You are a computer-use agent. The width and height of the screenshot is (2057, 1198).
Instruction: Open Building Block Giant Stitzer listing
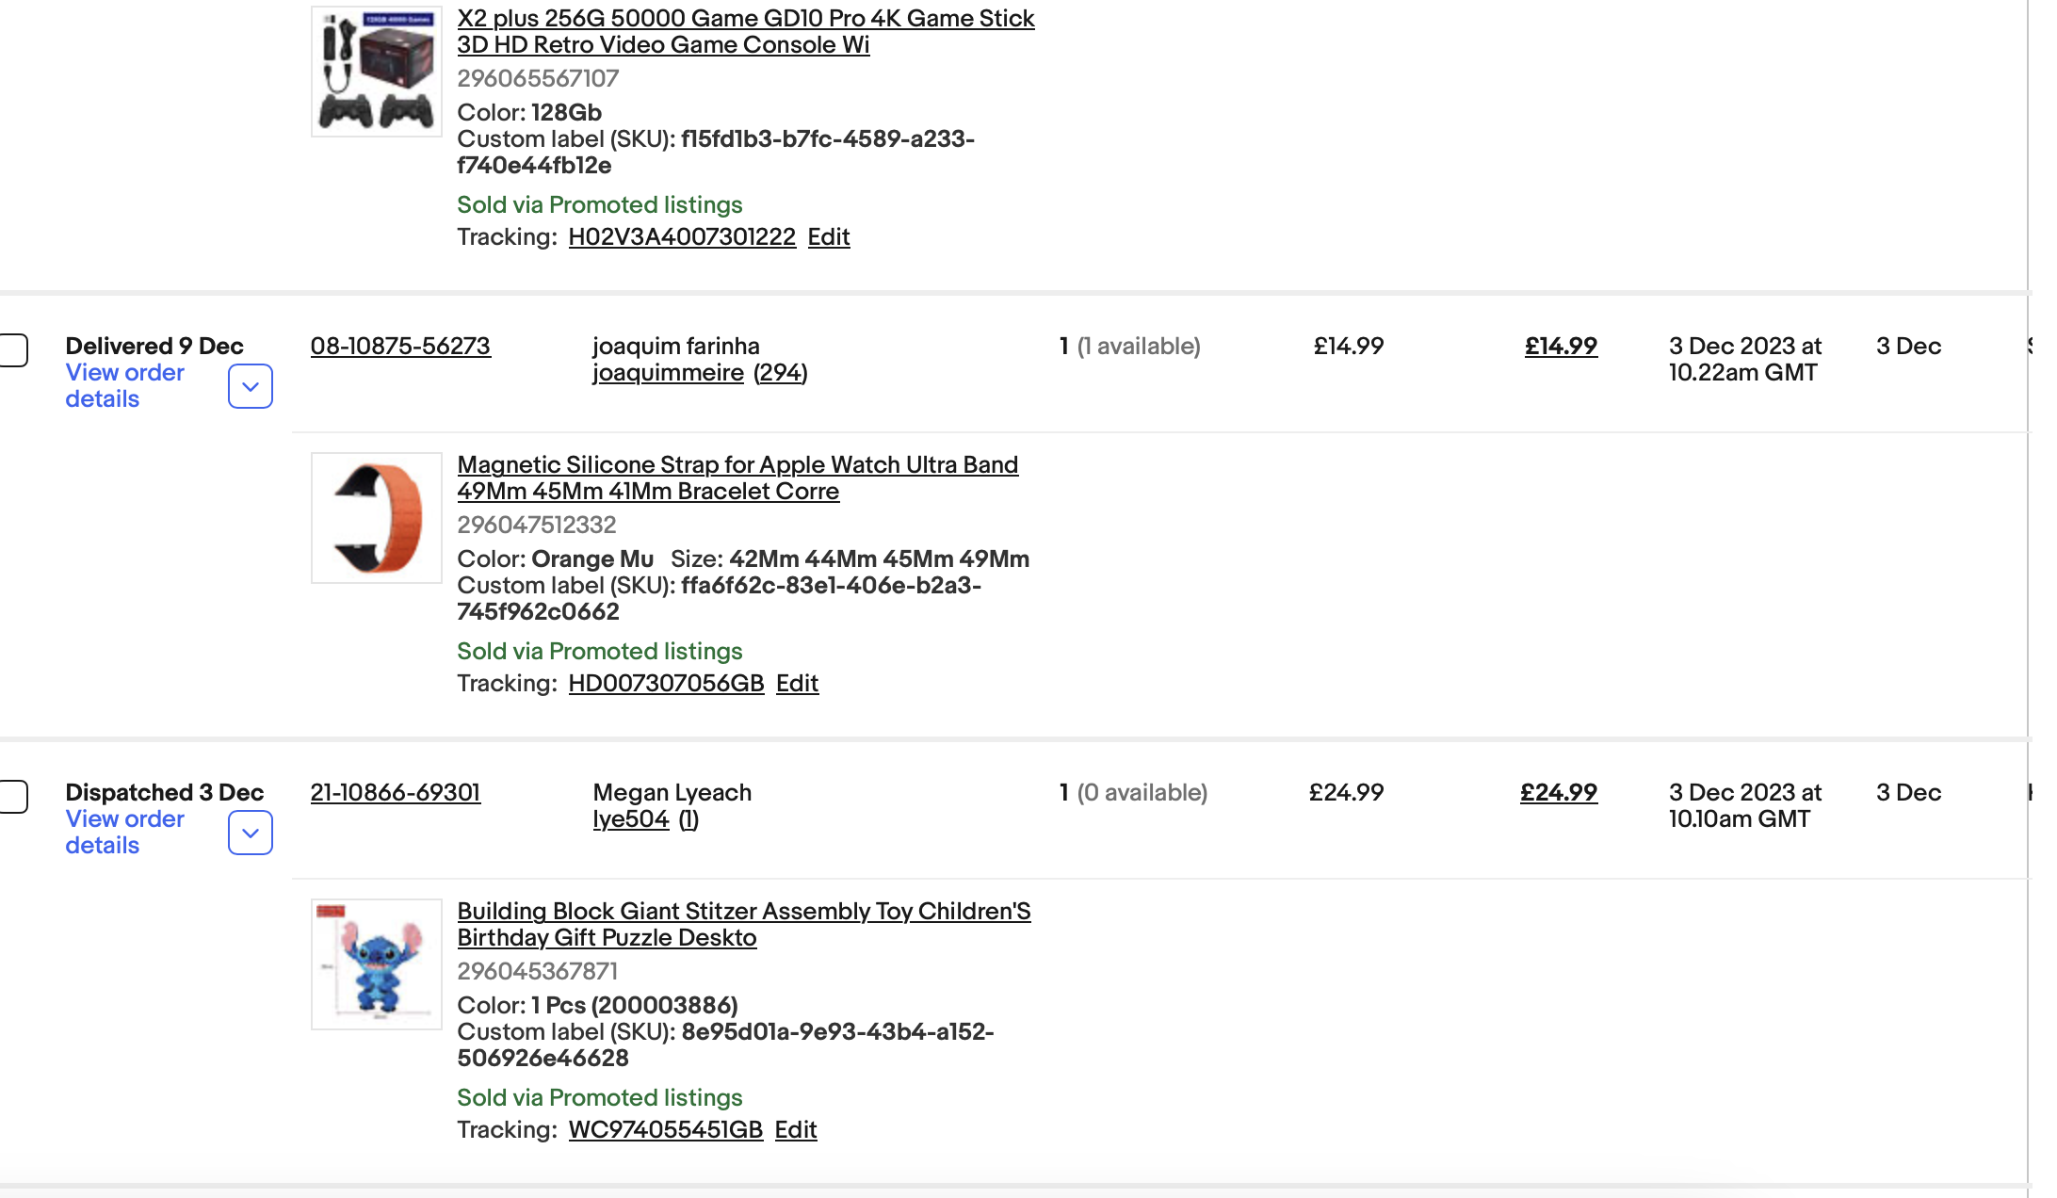click(x=744, y=924)
